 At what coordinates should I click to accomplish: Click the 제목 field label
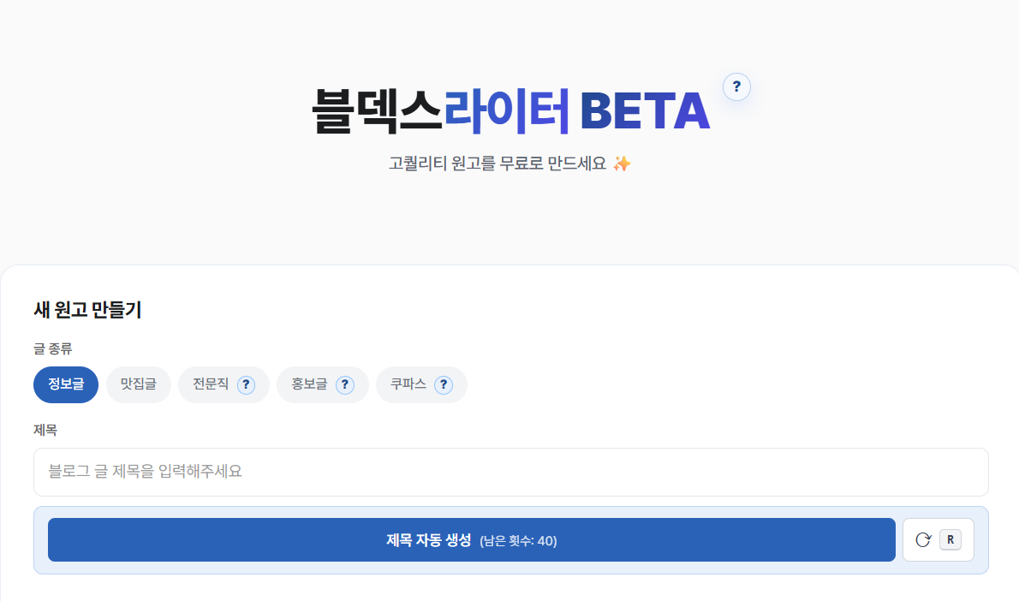[x=45, y=430]
